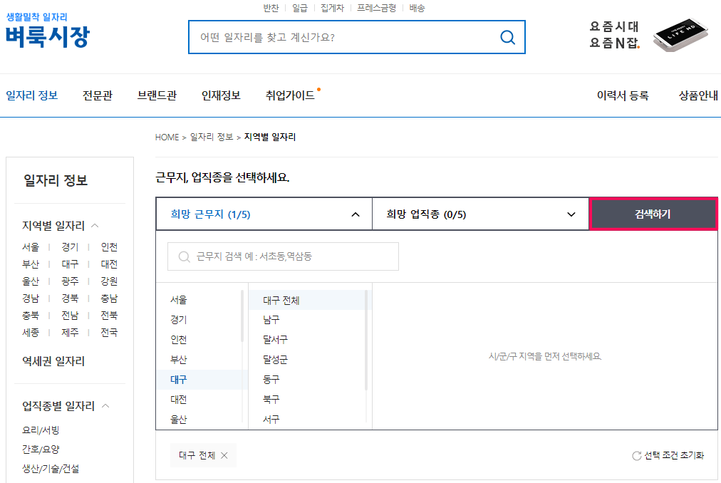Select 대구 in the sidebar region list

click(70, 264)
